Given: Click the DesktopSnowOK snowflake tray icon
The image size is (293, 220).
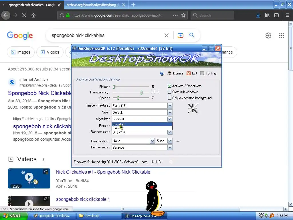Looking at the screenshot, I should pyautogui.click(x=261, y=216).
